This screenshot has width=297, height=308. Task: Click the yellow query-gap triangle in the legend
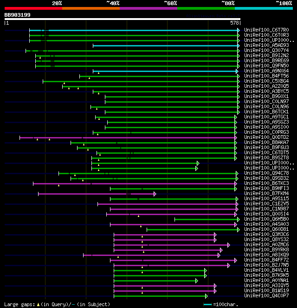[38, 305]
